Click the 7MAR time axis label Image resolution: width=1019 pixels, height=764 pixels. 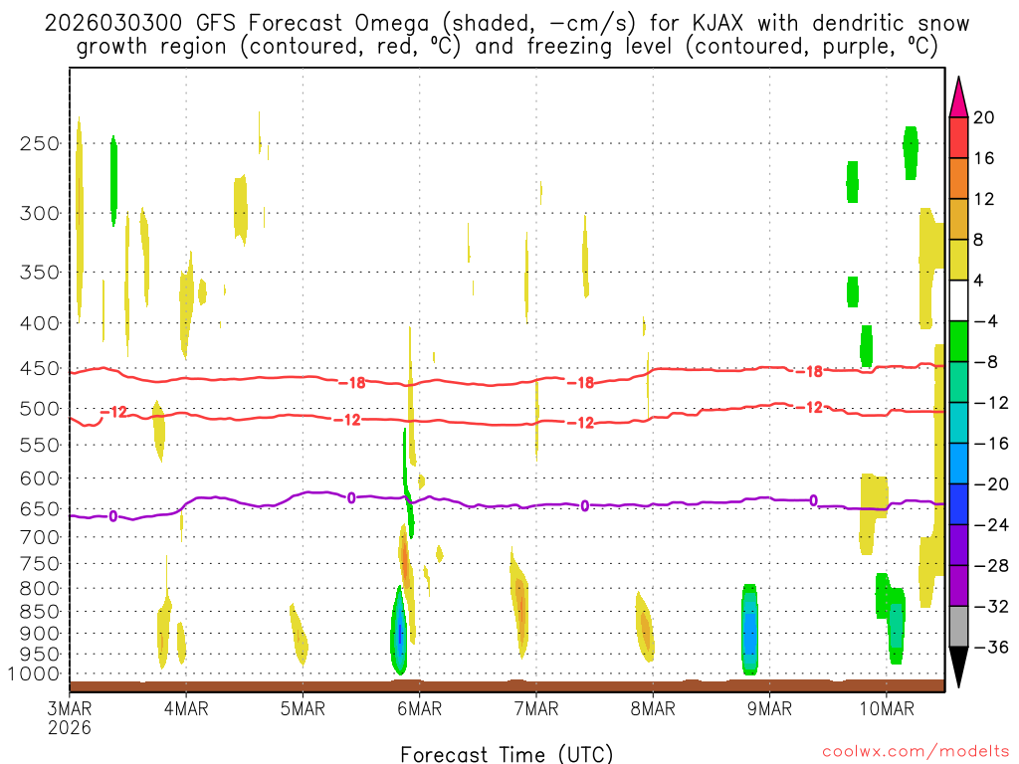[x=536, y=708]
